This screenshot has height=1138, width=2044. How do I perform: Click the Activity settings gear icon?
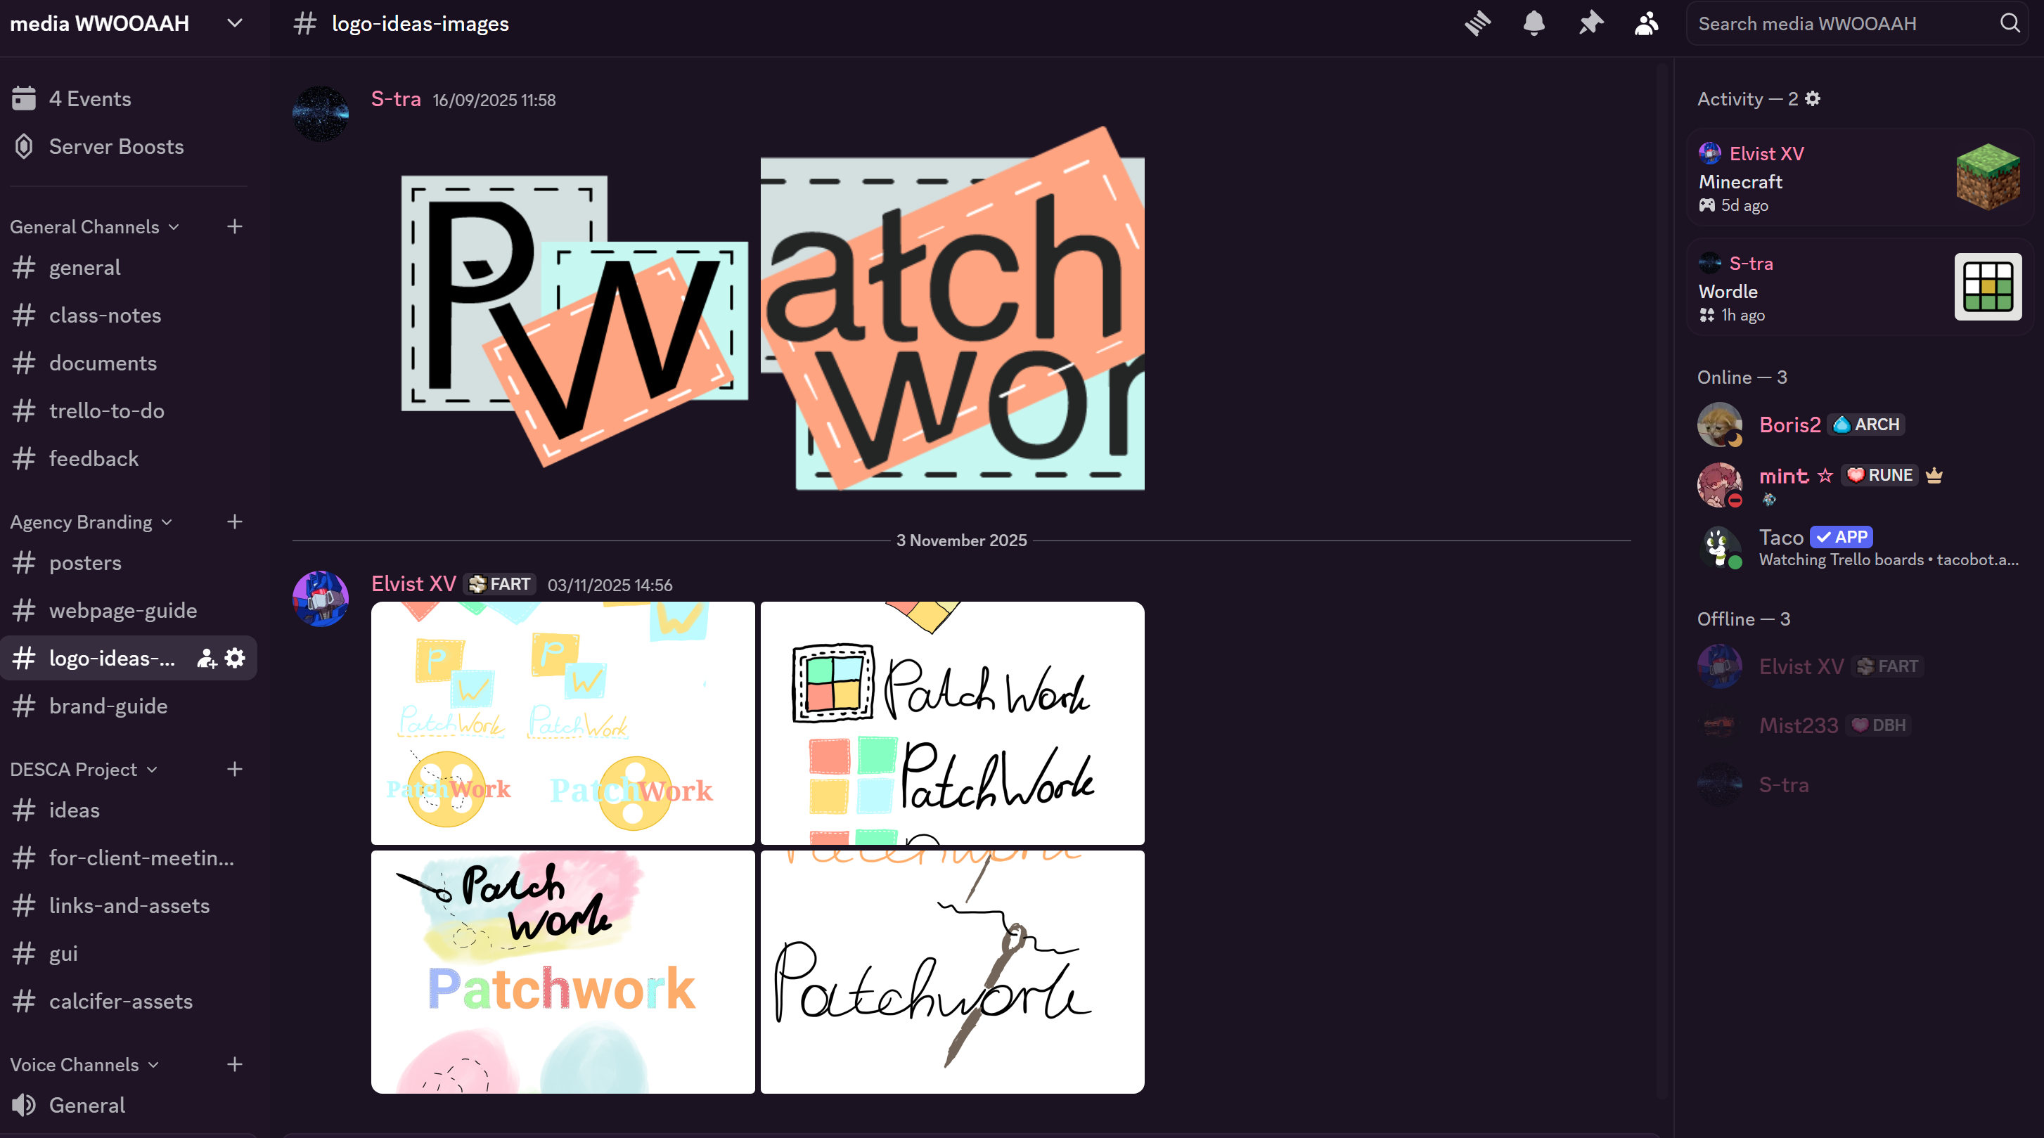click(1812, 98)
